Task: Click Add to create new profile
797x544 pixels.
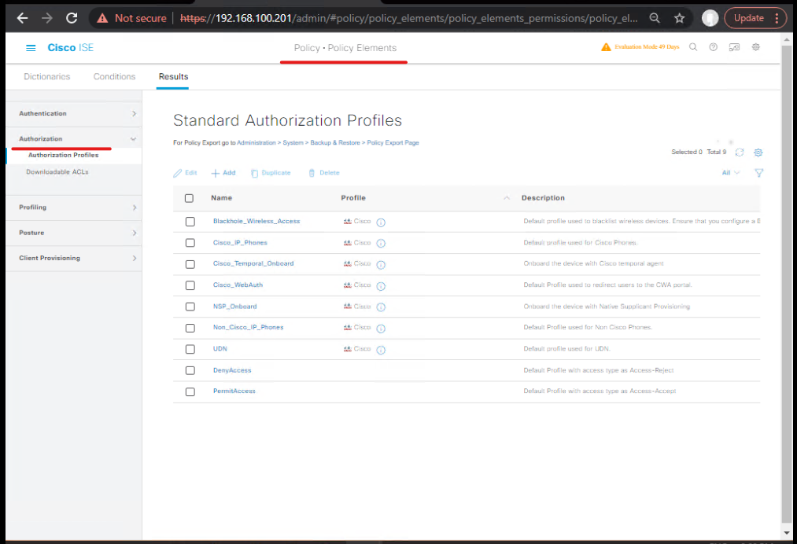Action: (x=223, y=173)
